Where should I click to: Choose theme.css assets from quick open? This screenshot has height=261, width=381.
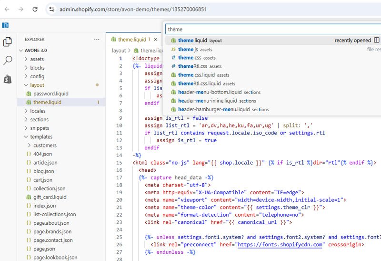coord(272,58)
